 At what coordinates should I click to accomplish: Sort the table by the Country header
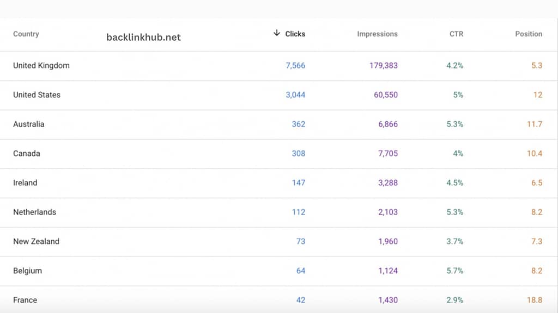26,34
